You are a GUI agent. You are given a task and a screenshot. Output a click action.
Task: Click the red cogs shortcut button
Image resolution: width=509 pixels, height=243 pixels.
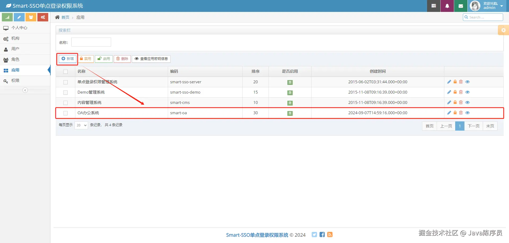tap(43, 17)
